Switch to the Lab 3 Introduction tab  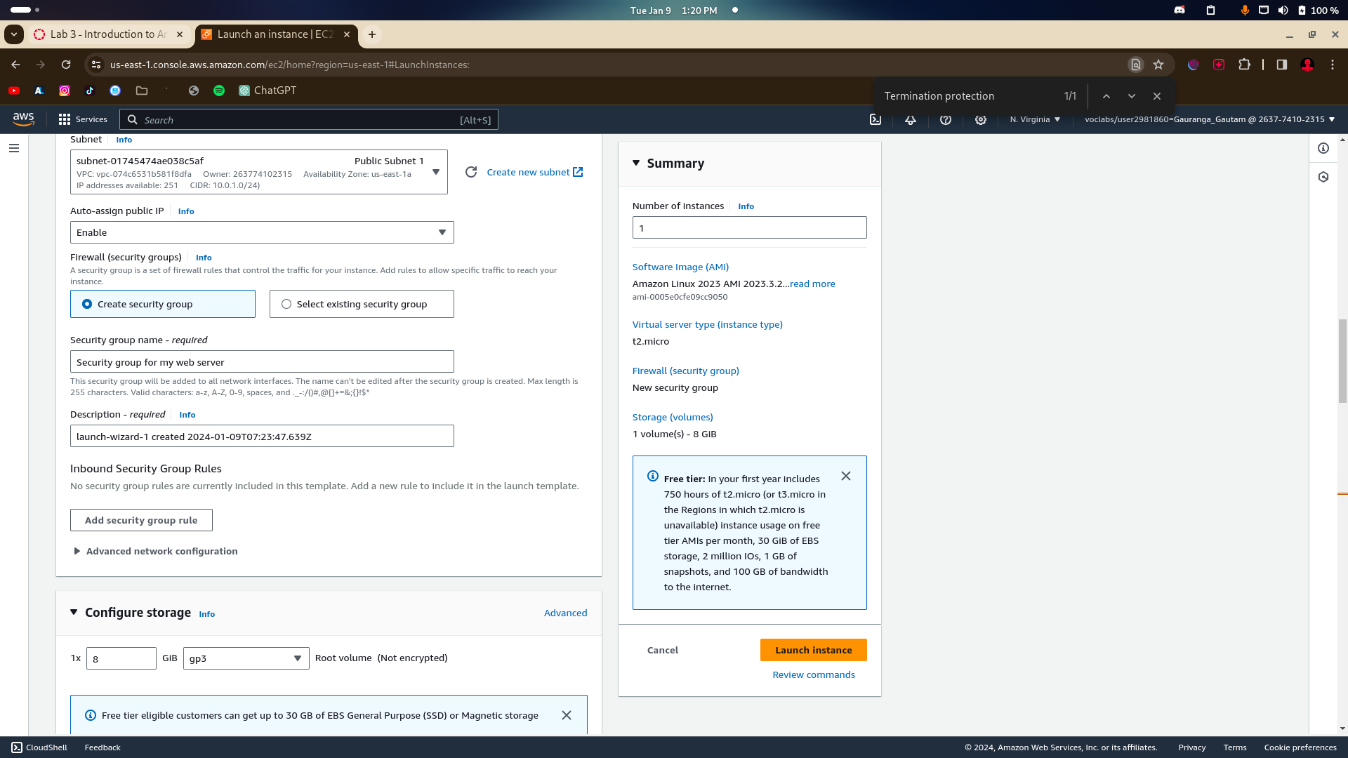[107, 34]
